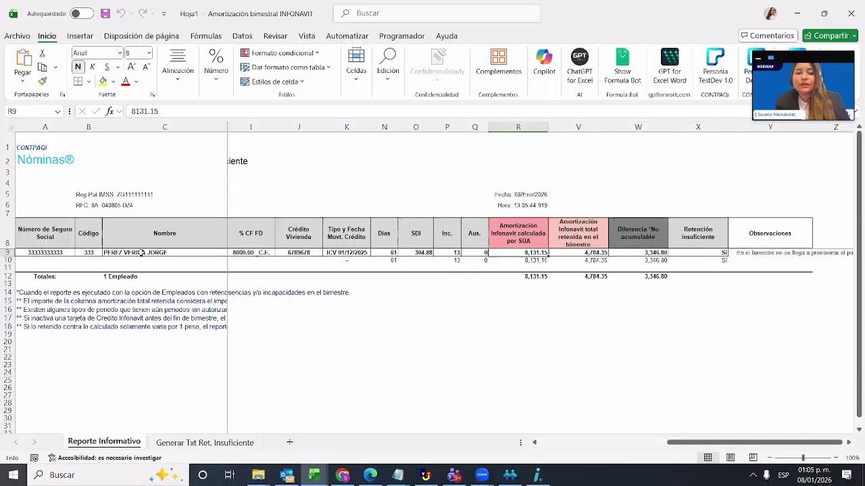Open Google Chrome from the taskbar
The image size is (865, 486).
click(342, 475)
